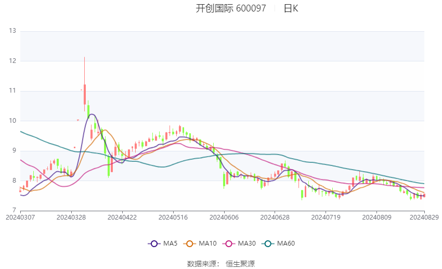
Task: Click the y-axis value 11
Action: 12,91
